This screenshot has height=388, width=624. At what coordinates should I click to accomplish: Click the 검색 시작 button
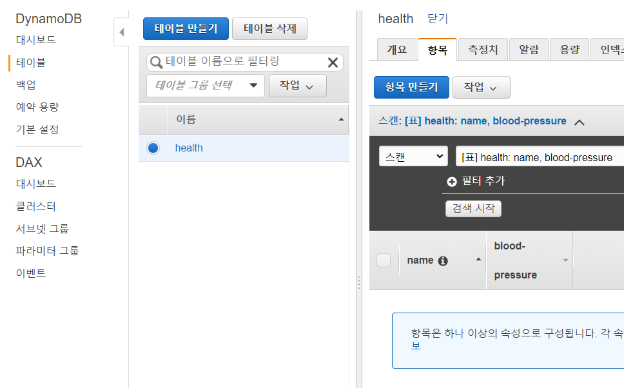coord(473,209)
